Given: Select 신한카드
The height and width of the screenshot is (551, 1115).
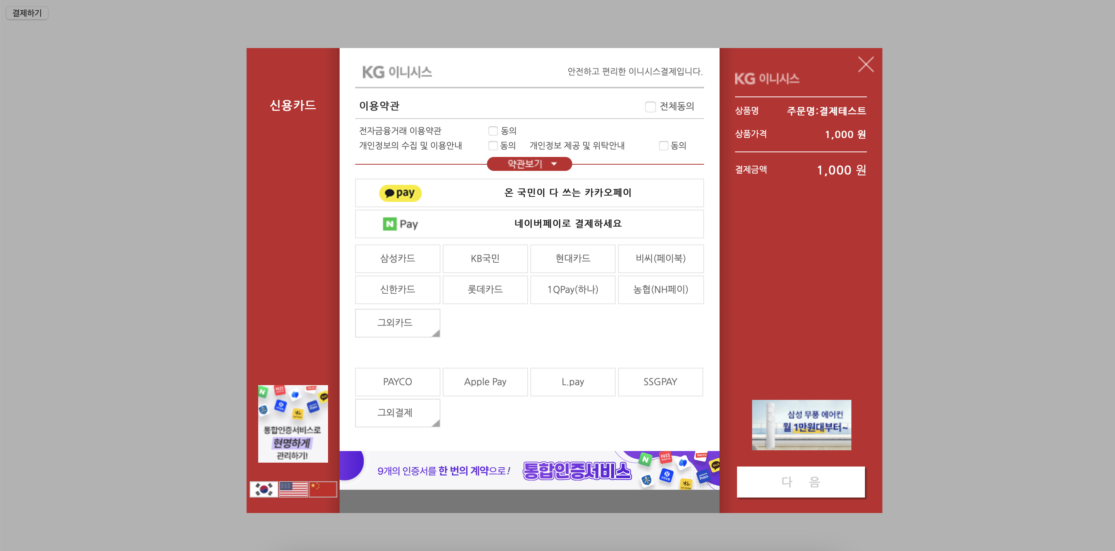Looking at the screenshot, I should coord(397,290).
